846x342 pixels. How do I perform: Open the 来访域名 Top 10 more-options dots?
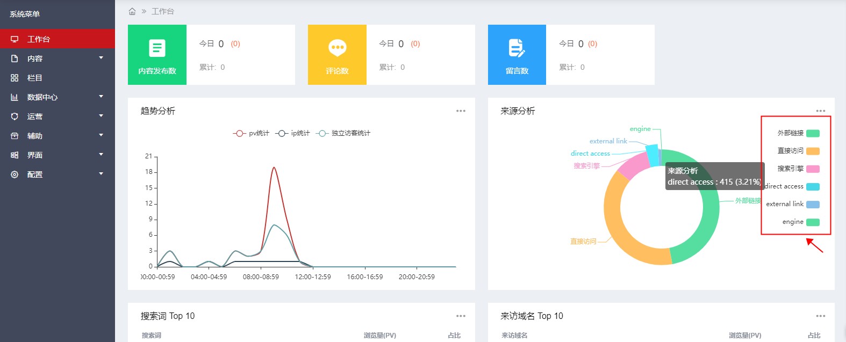click(820, 316)
